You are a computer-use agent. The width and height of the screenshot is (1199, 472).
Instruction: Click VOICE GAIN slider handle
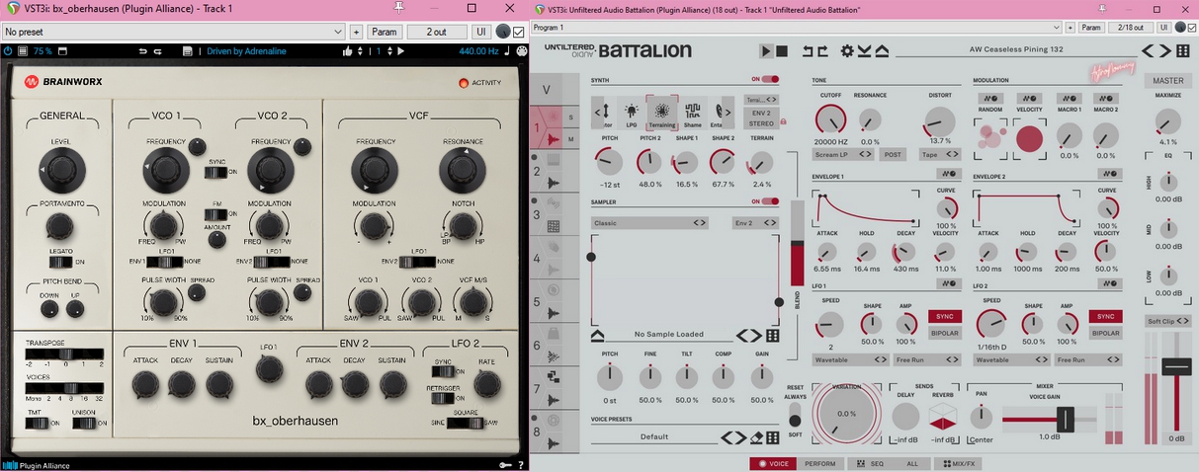pyautogui.click(x=1066, y=419)
